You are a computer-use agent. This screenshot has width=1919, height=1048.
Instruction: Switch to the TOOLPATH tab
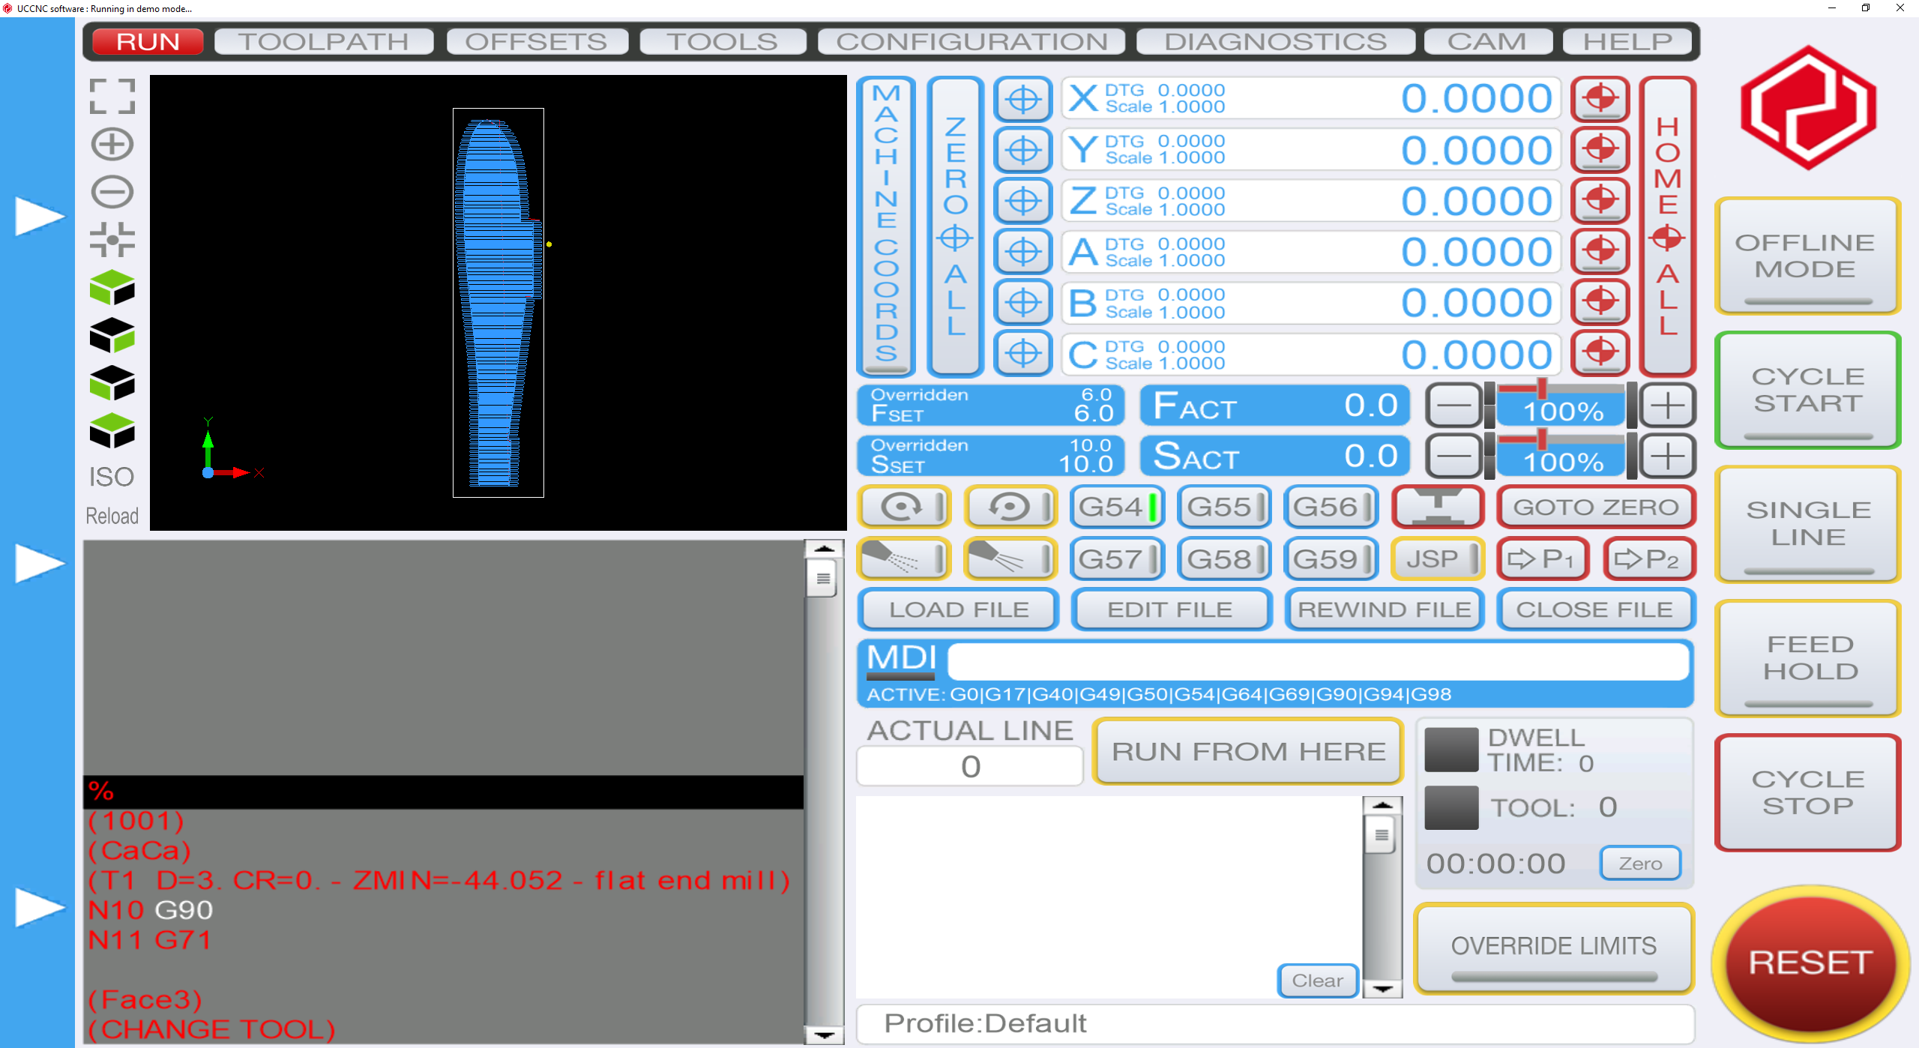click(x=324, y=41)
